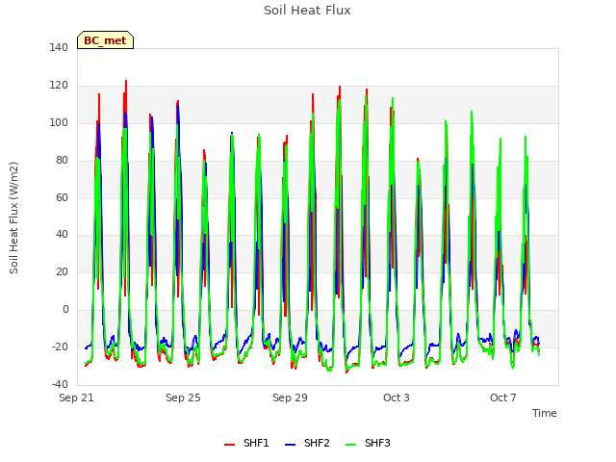Click the Time axis title
This screenshot has width=616, height=462.
tap(545, 413)
